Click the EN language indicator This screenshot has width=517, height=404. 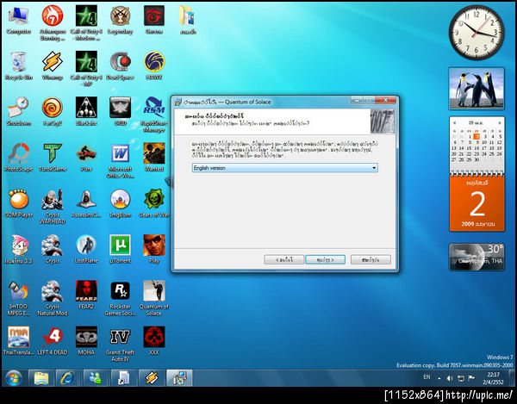tap(427, 377)
